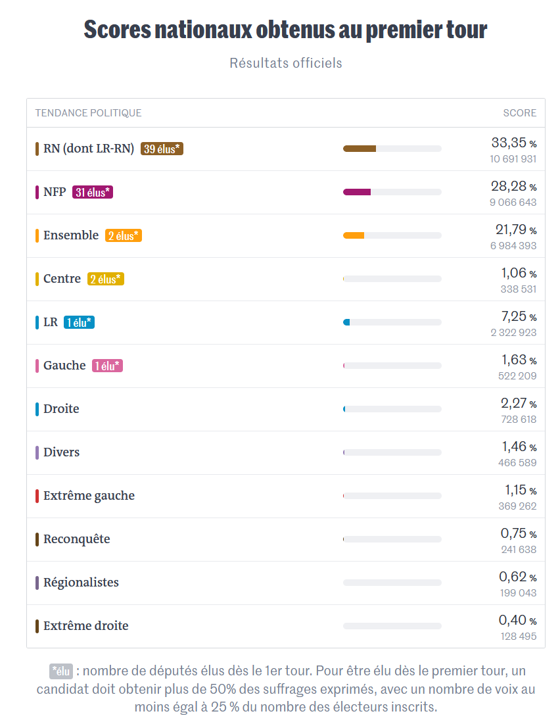The width and height of the screenshot is (560, 724).
Task: Click the yellow '2 élus*' Centre badge
Action: 106,279
